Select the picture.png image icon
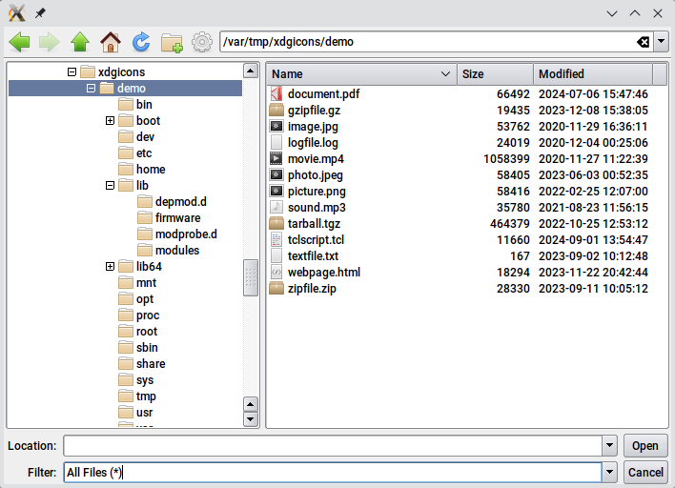The image size is (675, 488). click(x=276, y=191)
